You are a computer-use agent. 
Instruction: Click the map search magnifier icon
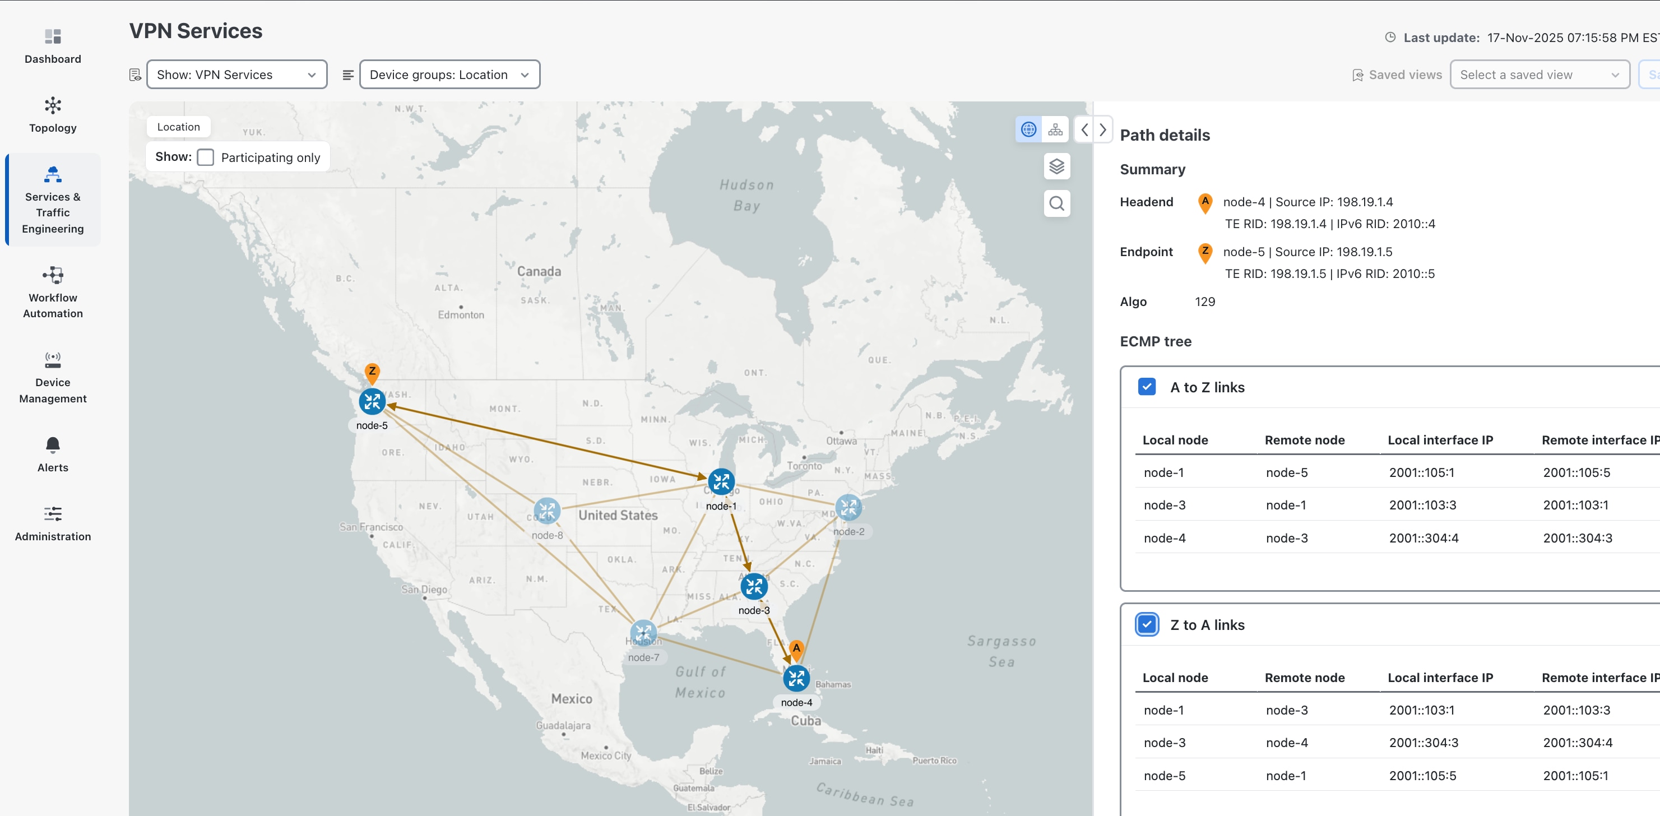click(1057, 203)
